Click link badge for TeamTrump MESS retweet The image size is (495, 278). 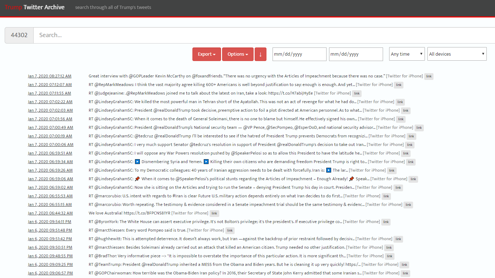point(404,265)
